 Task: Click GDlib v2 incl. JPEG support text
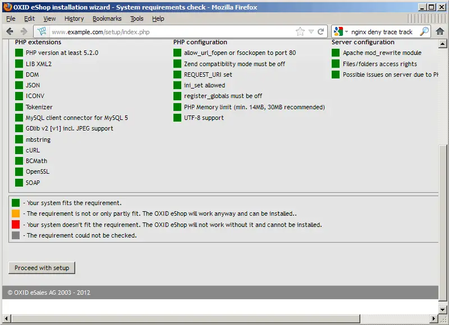coord(69,129)
